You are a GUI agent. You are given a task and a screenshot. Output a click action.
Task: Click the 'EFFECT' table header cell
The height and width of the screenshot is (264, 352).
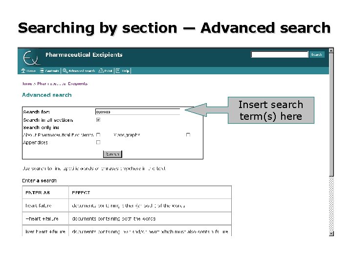coord(150,193)
